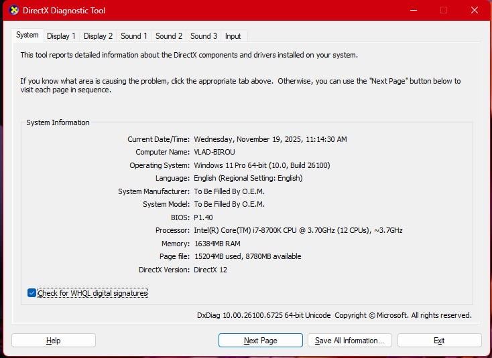The height and width of the screenshot is (358, 492).
Task: Click the Exit button
Action: (x=439, y=341)
